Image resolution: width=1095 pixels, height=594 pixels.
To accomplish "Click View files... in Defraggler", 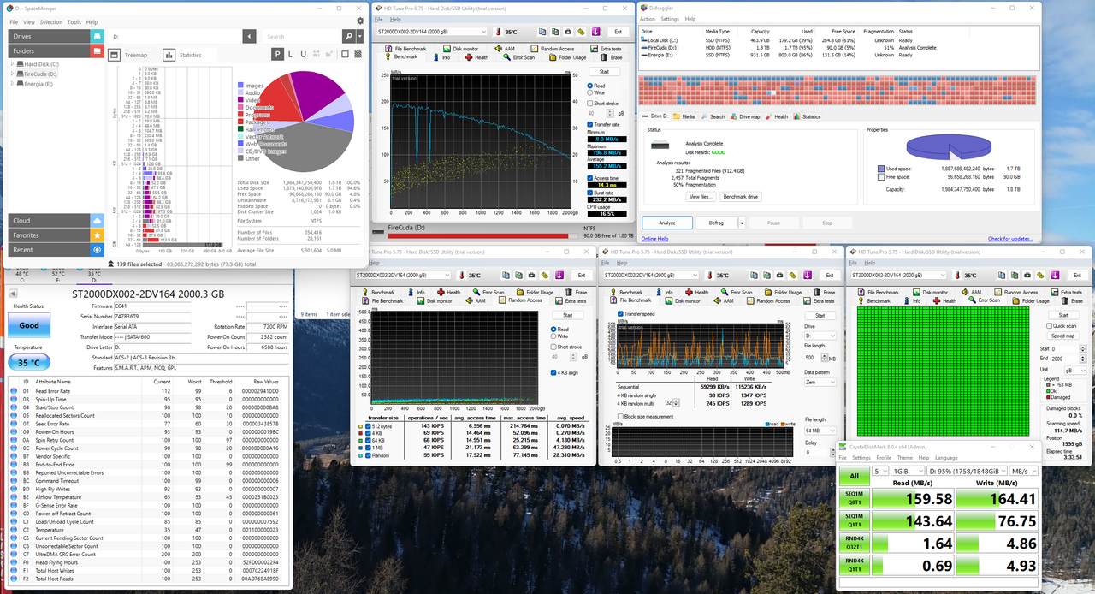I will [700, 196].
